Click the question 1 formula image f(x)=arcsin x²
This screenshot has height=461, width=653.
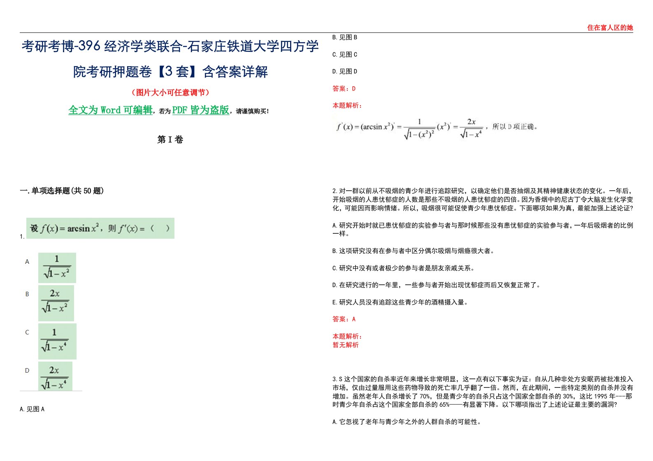(100, 228)
